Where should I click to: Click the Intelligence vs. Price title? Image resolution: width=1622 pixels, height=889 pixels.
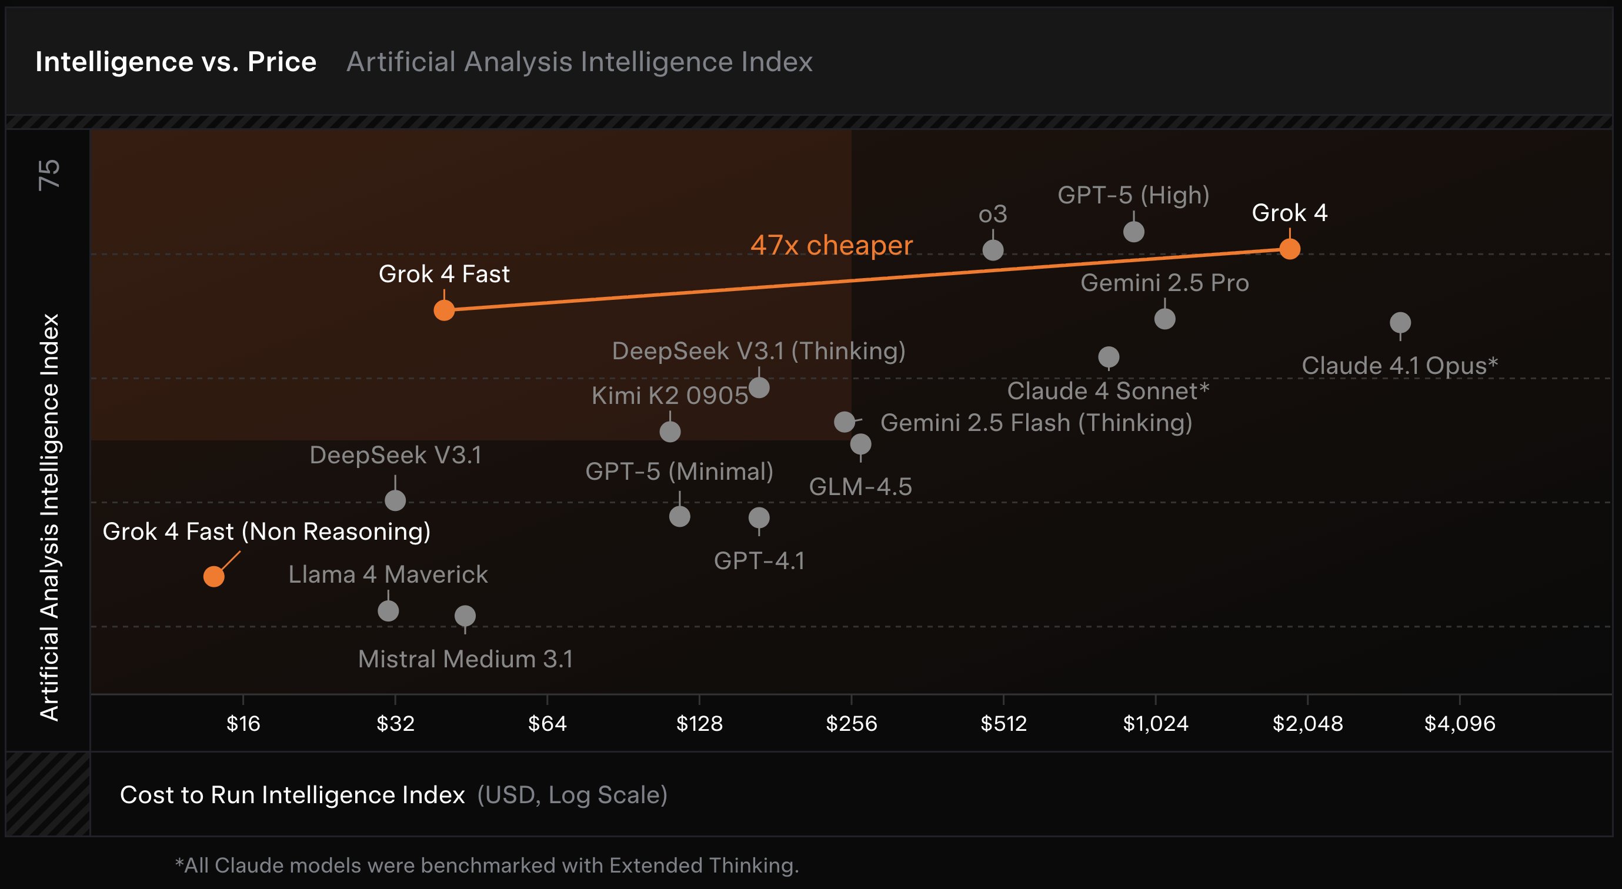tap(176, 62)
